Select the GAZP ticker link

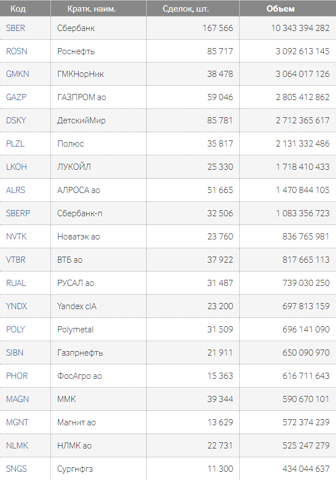pyautogui.click(x=16, y=97)
